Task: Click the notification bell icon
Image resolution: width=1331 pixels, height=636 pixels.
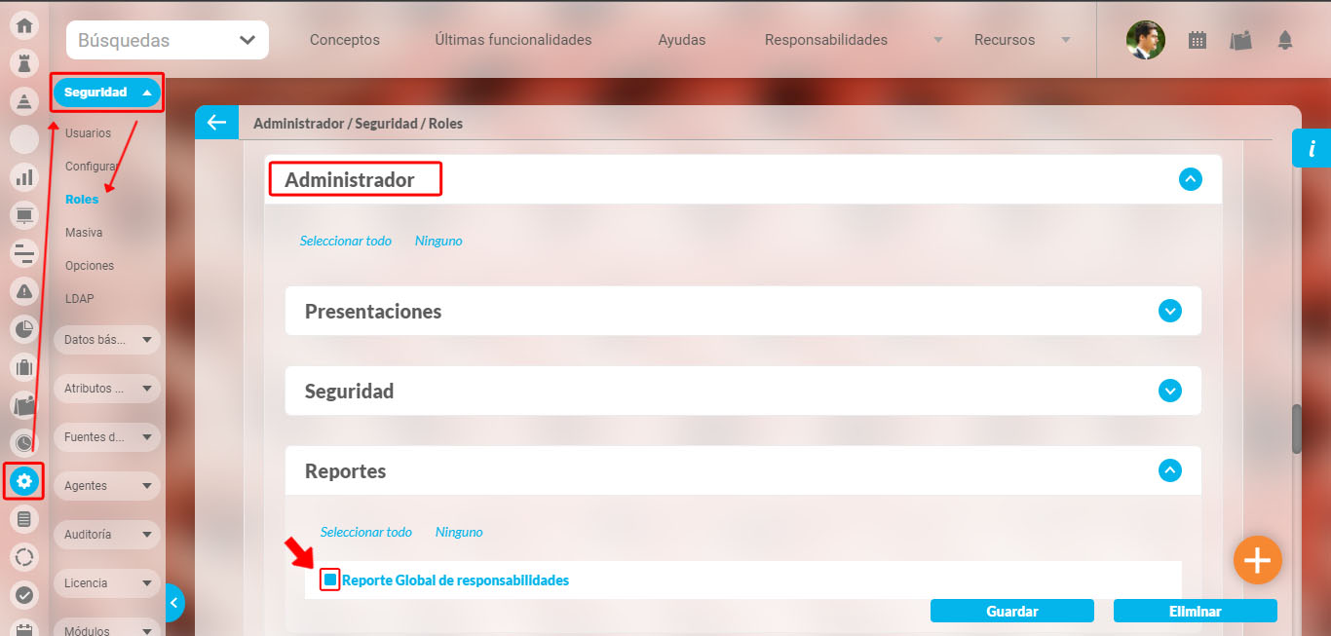Action: tap(1285, 40)
